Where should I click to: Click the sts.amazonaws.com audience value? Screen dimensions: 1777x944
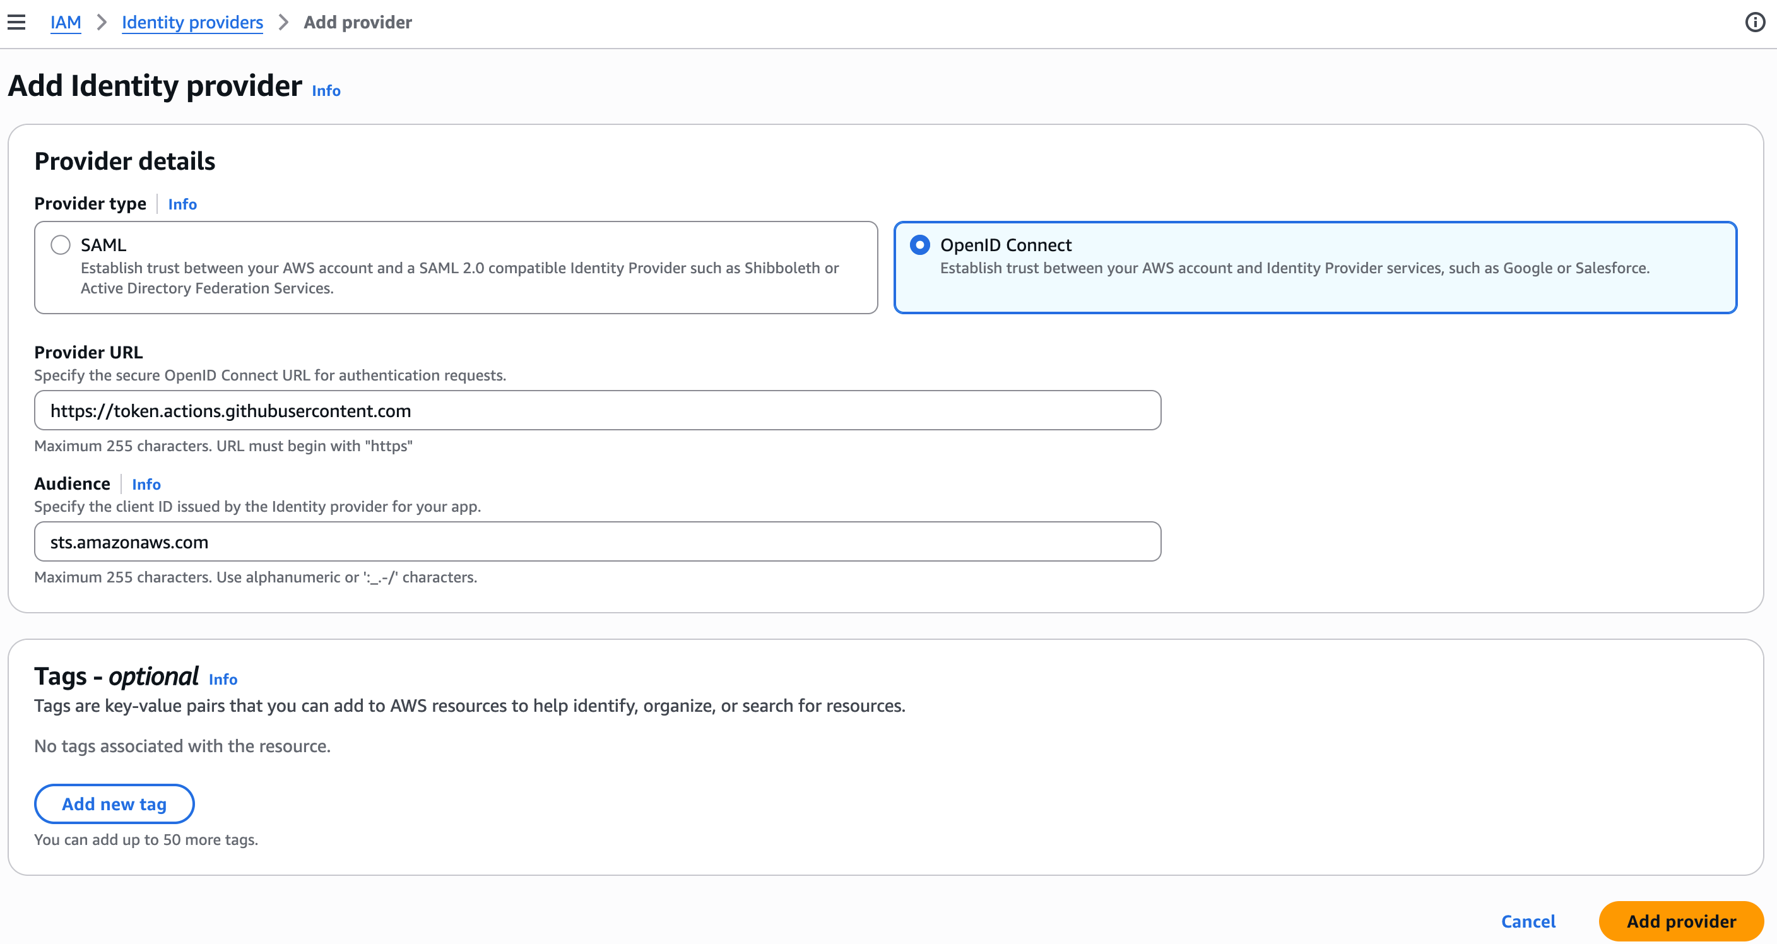(129, 541)
